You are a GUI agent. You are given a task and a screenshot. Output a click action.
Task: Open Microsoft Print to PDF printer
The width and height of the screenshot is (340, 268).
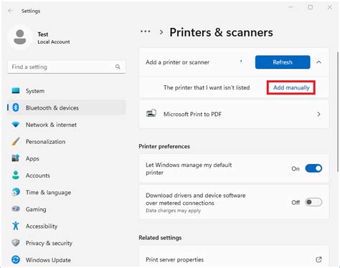(x=234, y=114)
